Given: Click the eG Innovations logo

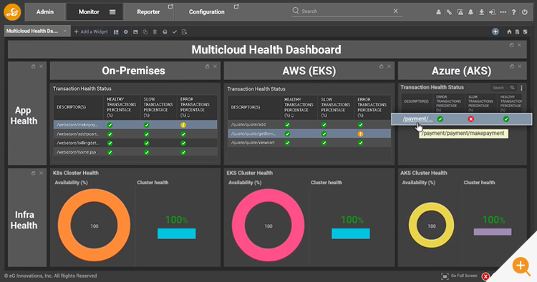Looking at the screenshot, I should point(12,11).
